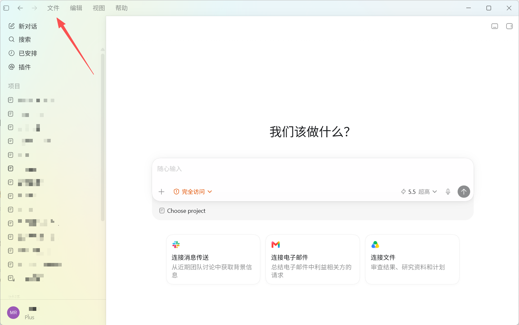Open the 5.5 超高 model selector
Viewport: 519px width, 325px height.
tap(419, 192)
